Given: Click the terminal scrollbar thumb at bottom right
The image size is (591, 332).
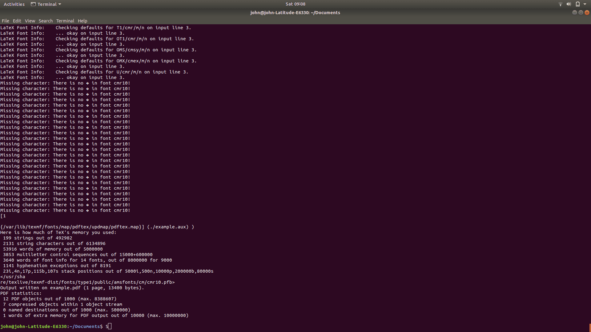Looking at the screenshot, I should point(590,328).
